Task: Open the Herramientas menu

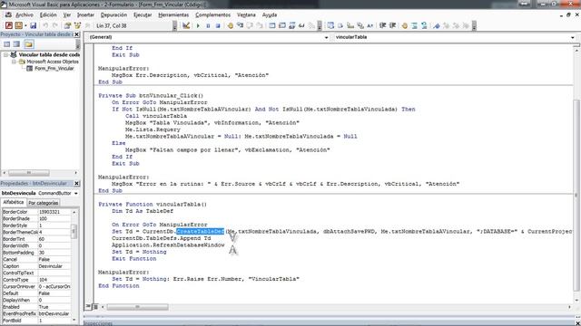Action: click(173, 14)
